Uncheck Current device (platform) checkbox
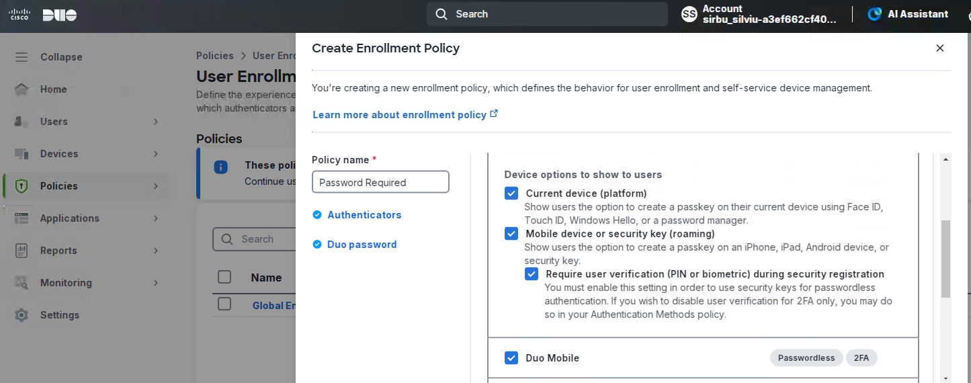The width and height of the screenshot is (971, 383). (x=511, y=194)
